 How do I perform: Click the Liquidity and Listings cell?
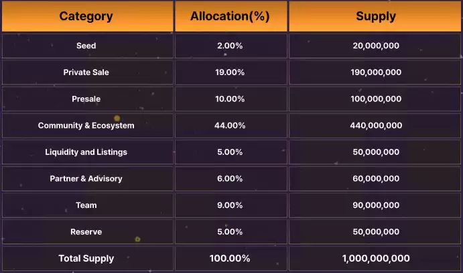coord(86,152)
